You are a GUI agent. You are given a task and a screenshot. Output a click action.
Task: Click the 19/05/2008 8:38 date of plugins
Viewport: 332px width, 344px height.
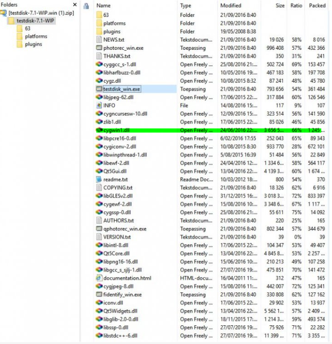coord(238,32)
